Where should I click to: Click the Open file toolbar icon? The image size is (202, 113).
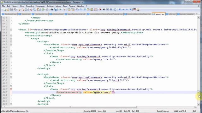point(8,9)
